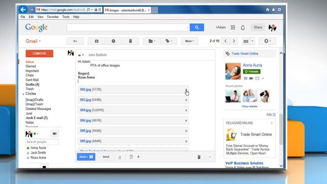Delete the conversation using the trash icon
327x184 pixels.
pyautogui.click(x=130, y=41)
